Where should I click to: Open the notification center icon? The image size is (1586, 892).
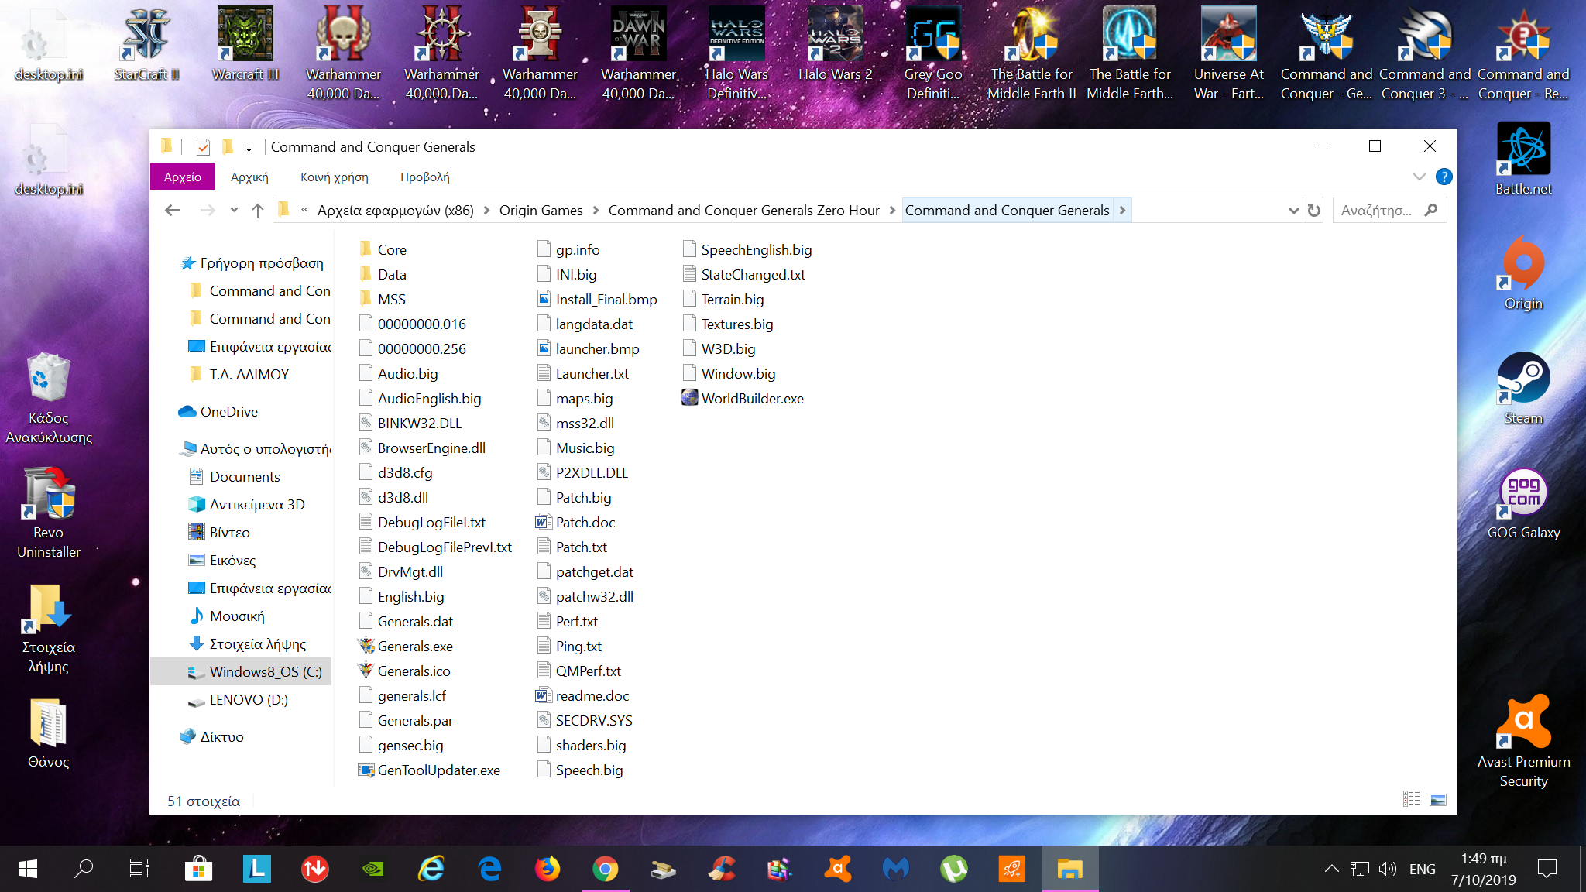pyautogui.click(x=1547, y=869)
